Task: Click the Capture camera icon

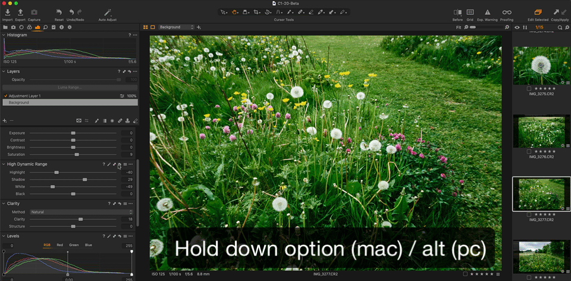Action: point(34,13)
